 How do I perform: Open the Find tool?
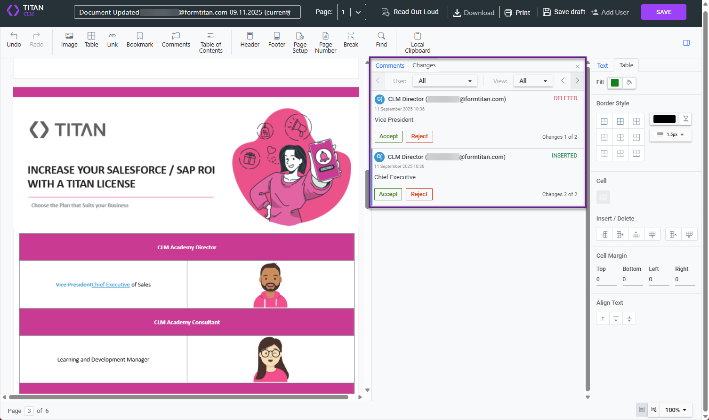click(x=381, y=40)
